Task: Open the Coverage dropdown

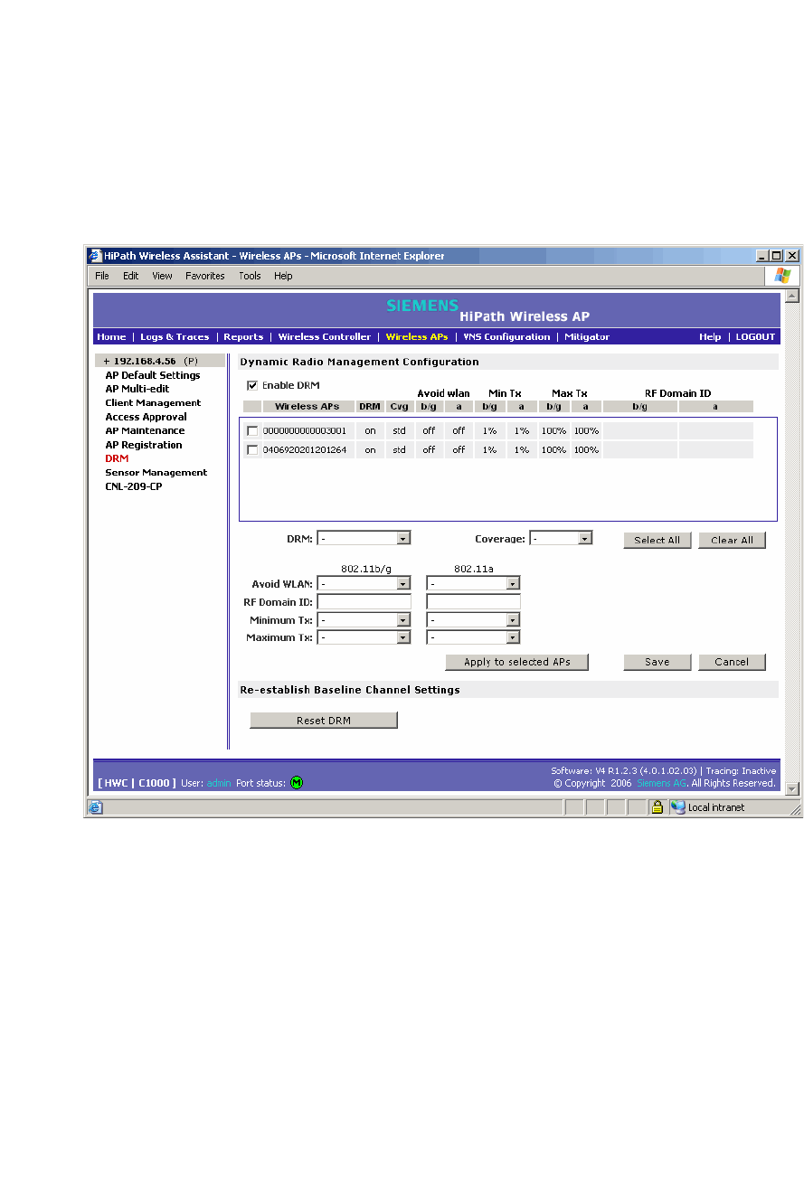Action: (x=561, y=538)
